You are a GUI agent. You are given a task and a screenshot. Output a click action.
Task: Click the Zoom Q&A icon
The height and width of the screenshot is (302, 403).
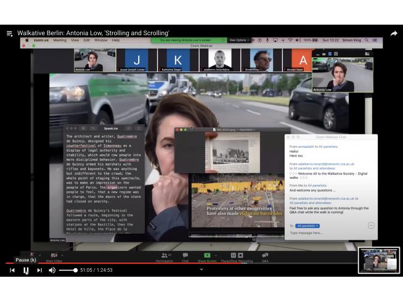265,256
